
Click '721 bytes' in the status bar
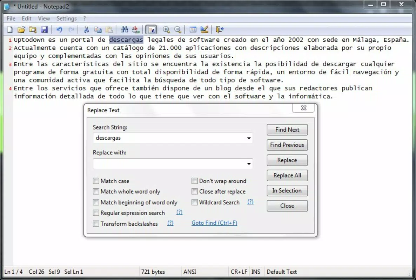pos(153,272)
